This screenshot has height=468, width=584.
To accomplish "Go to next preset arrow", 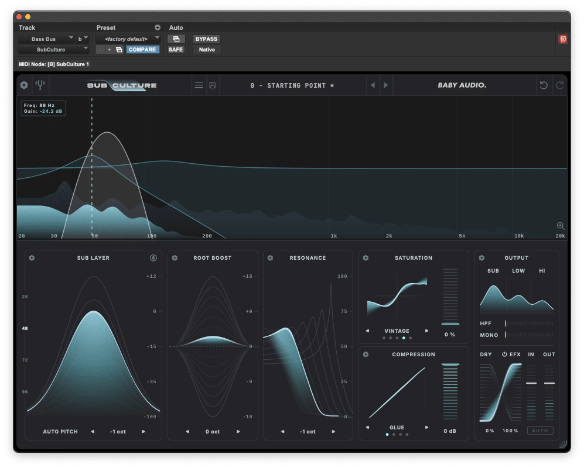I will tap(386, 85).
